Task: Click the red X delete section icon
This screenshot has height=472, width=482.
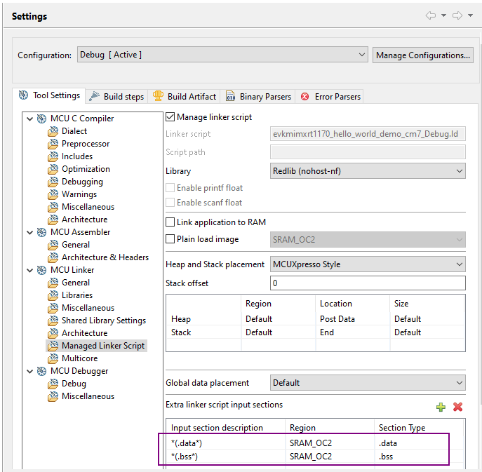Action: click(457, 407)
